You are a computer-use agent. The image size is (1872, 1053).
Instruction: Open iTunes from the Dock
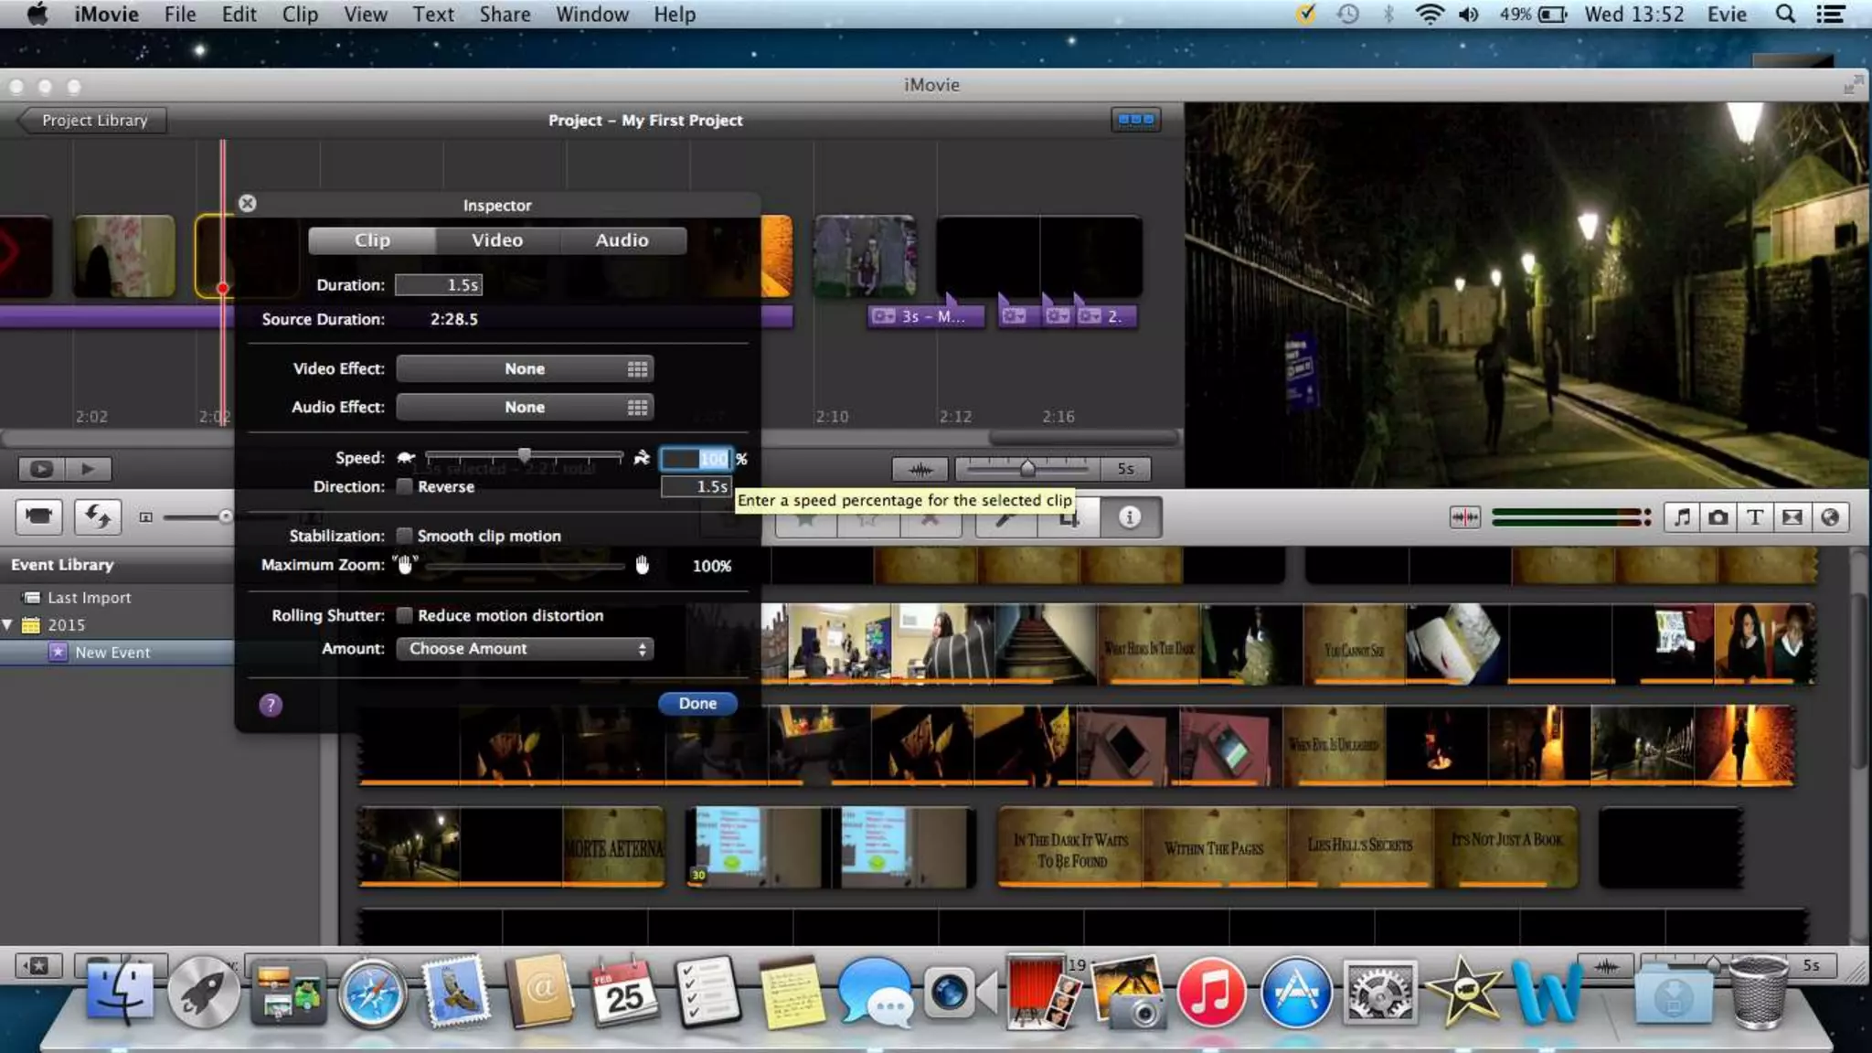1211,994
